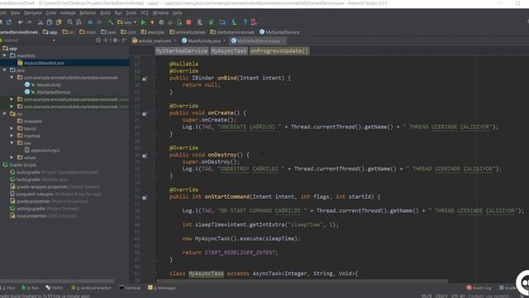Click the onProgressUpdate() breadcrumb in editor
This screenshot has height=298, width=529.
(x=279, y=51)
